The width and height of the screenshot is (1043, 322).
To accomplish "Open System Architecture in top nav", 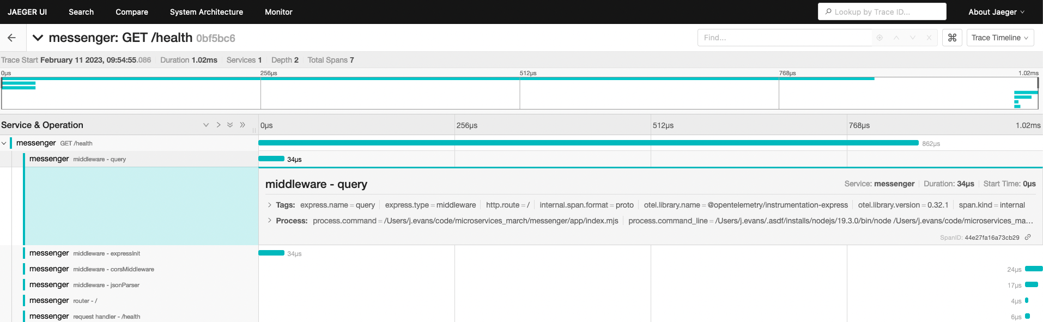I will [206, 12].
